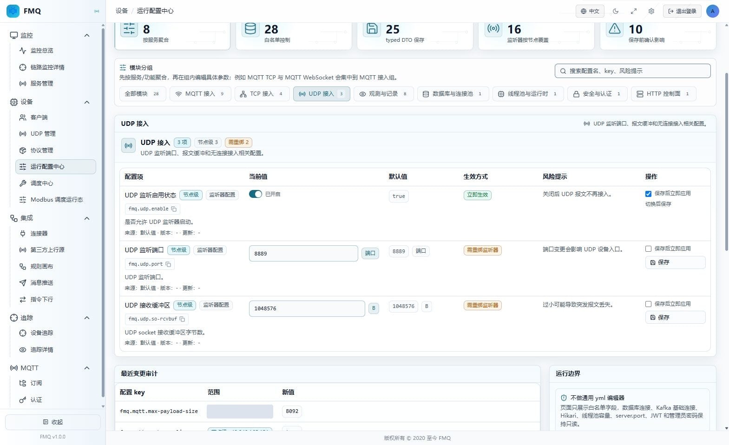Open 调度中心 in the sidebar

point(56,183)
